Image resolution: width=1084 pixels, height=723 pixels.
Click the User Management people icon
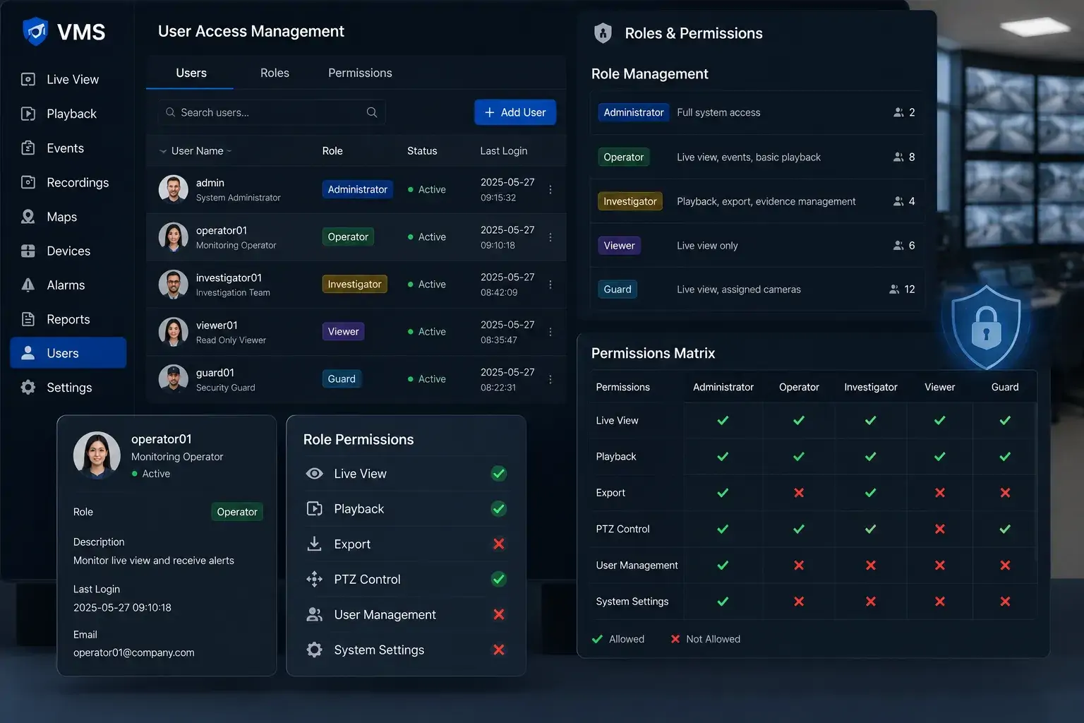click(314, 614)
